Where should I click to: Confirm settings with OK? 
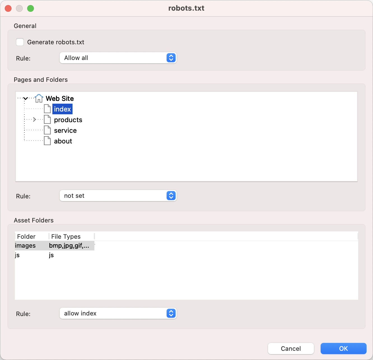(x=343, y=349)
